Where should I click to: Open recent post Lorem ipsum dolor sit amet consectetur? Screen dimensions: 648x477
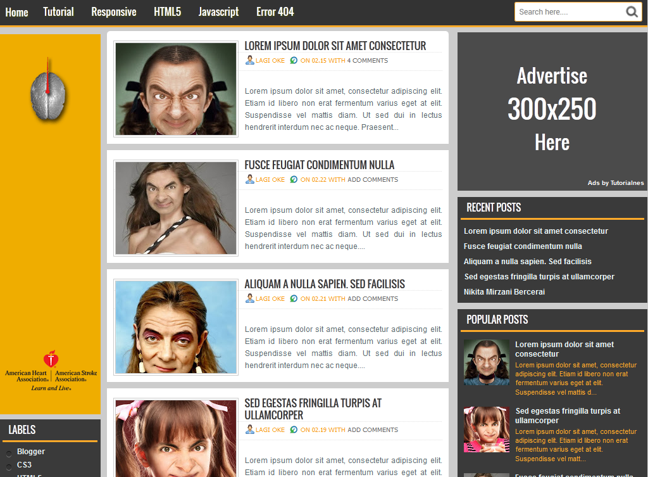tap(536, 231)
